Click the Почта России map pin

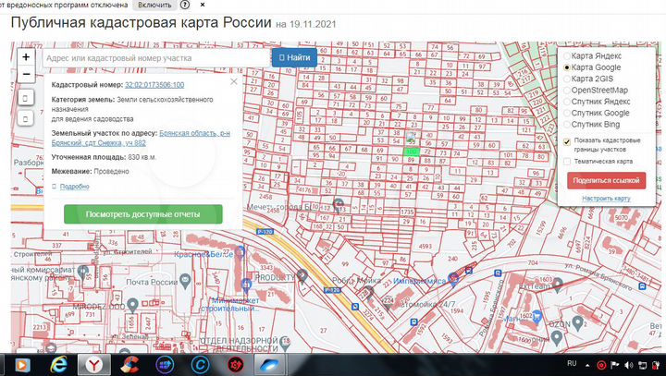click(x=185, y=281)
